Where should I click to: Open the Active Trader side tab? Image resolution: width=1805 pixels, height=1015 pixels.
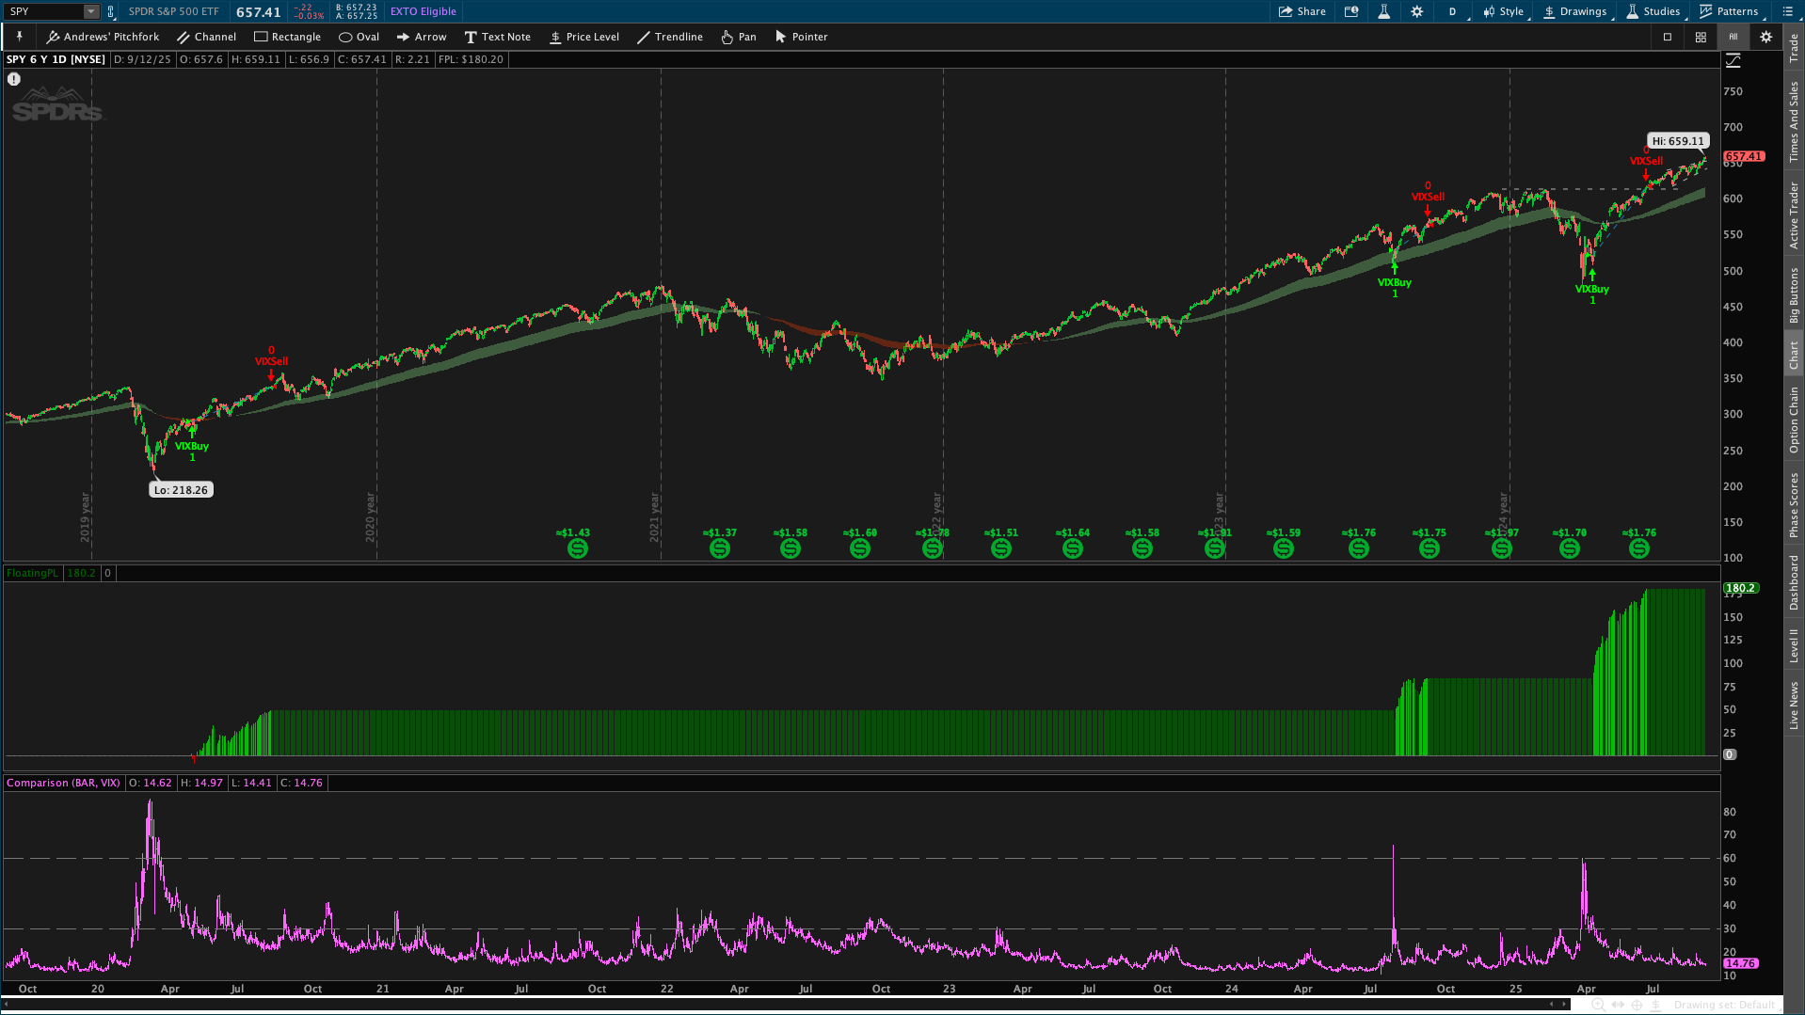[1794, 215]
